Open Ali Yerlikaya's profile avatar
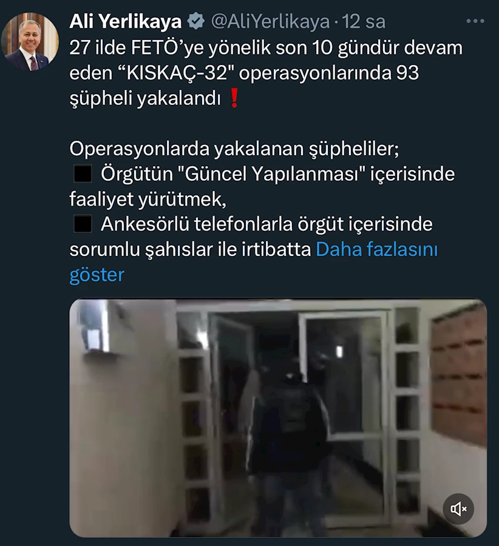The height and width of the screenshot is (546, 499). (30, 41)
